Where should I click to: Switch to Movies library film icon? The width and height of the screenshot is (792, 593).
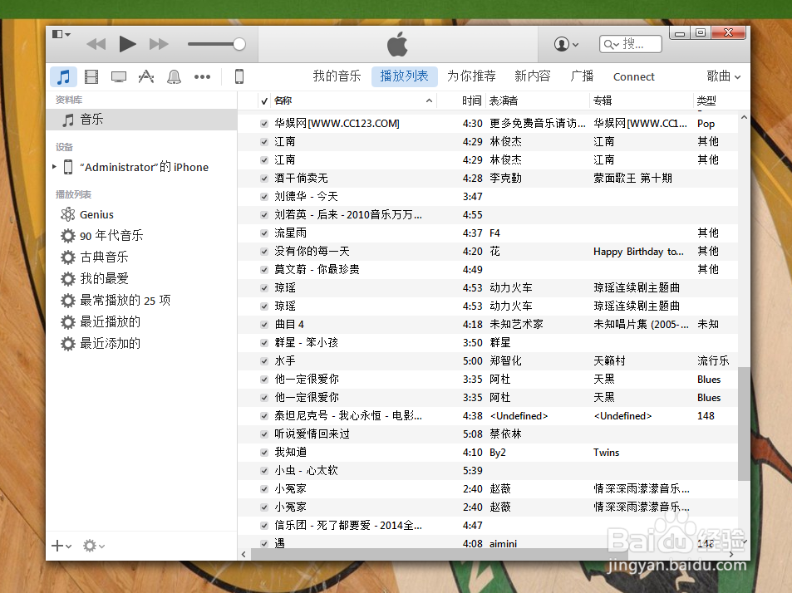click(91, 76)
